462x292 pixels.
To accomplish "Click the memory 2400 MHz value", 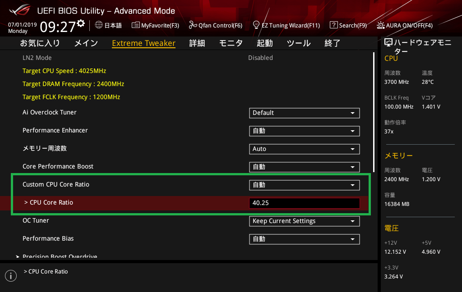I will click(x=397, y=179).
